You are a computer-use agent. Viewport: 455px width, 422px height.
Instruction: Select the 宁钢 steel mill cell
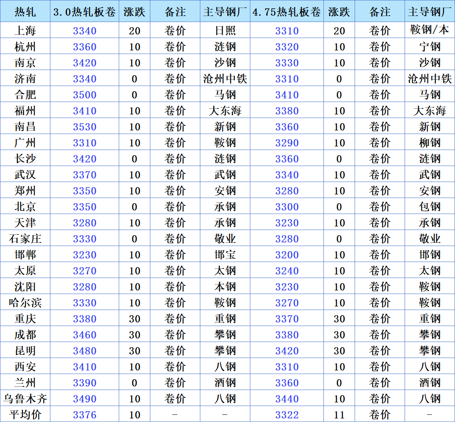point(429,47)
